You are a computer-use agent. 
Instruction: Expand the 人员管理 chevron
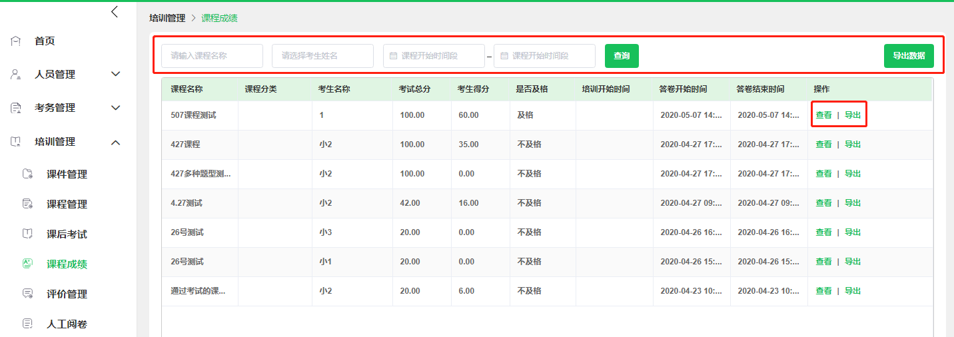pyautogui.click(x=115, y=75)
